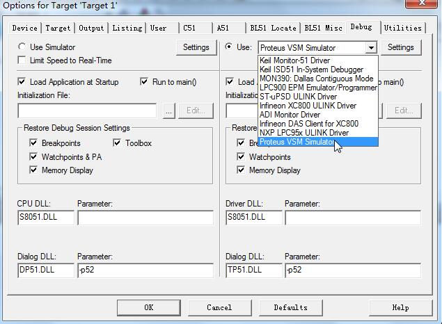
Task: Choose Infineon DAS Client for XC800
Action: click(318, 124)
